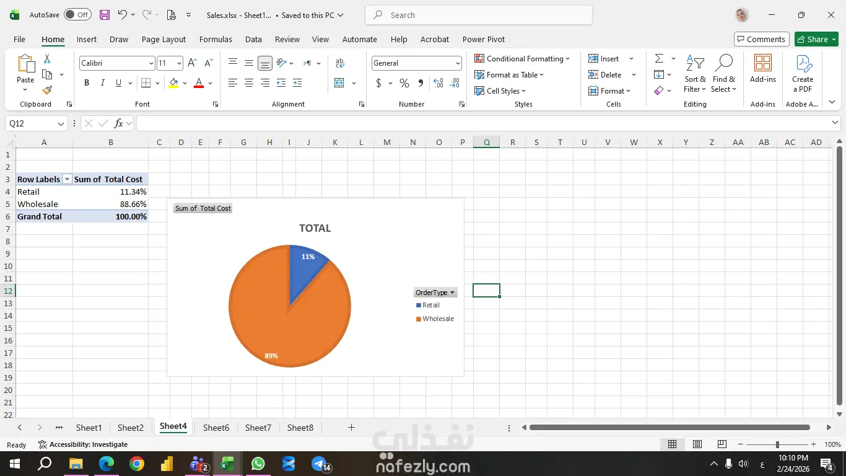
Task: Switch to the Formulas ribbon tab
Action: pyautogui.click(x=216, y=39)
